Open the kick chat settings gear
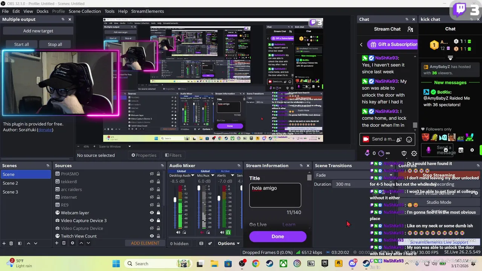This screenshot has width=482, height=271. [472, 150]
